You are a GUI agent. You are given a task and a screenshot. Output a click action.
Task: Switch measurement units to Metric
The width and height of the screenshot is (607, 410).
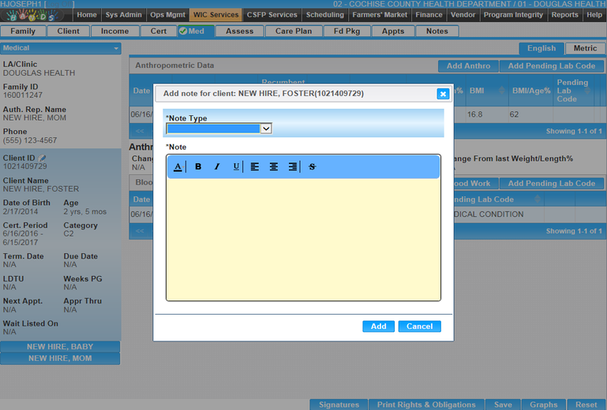point(585,49)
